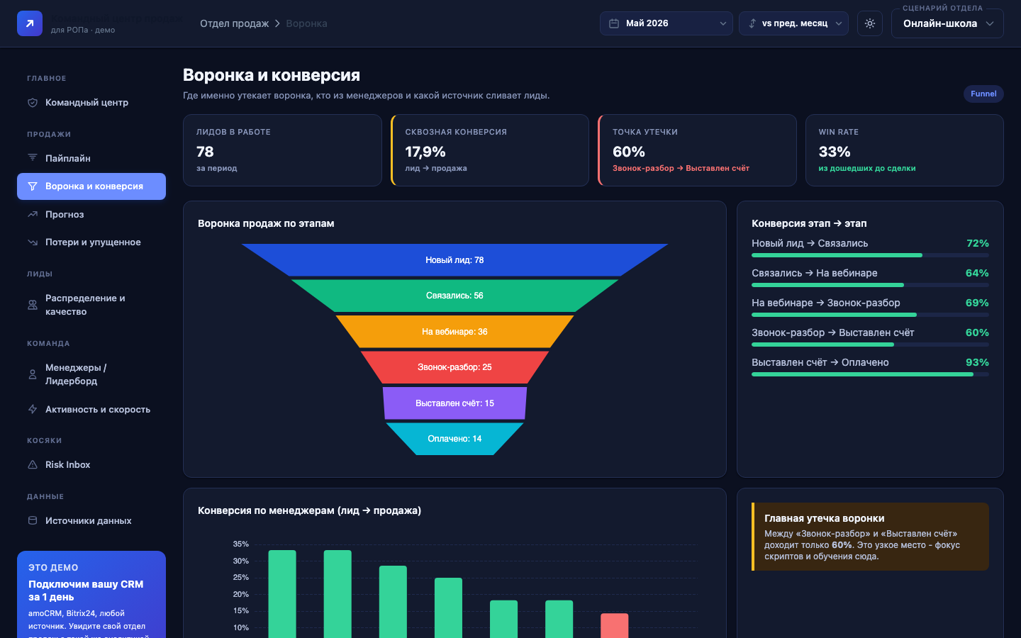Click the blue Новый лид: 78 funnel segment

tap(454, 260)
